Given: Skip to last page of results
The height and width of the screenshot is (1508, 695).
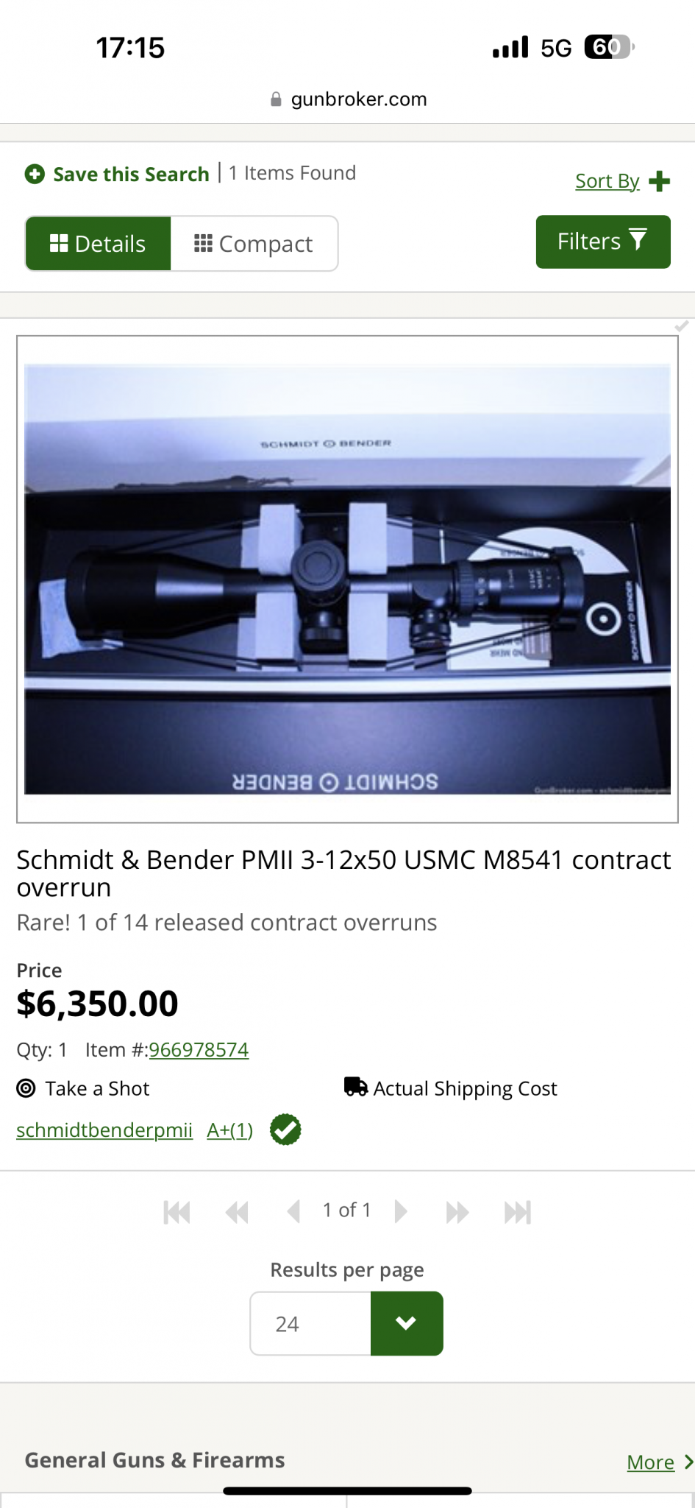Looking at the screenshot, I should tap(517, 1212).
